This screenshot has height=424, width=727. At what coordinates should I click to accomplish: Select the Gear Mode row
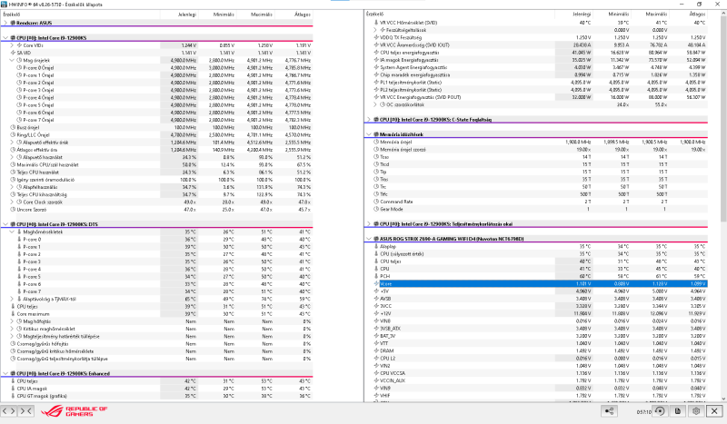[536, 209]
